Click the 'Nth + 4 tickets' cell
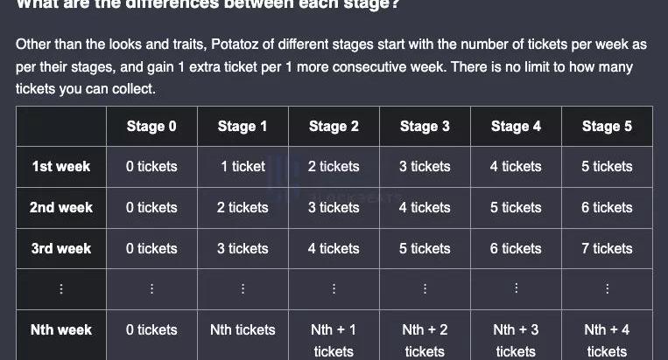The width and height of the screenshot is (668, 360). pos(607,340)
